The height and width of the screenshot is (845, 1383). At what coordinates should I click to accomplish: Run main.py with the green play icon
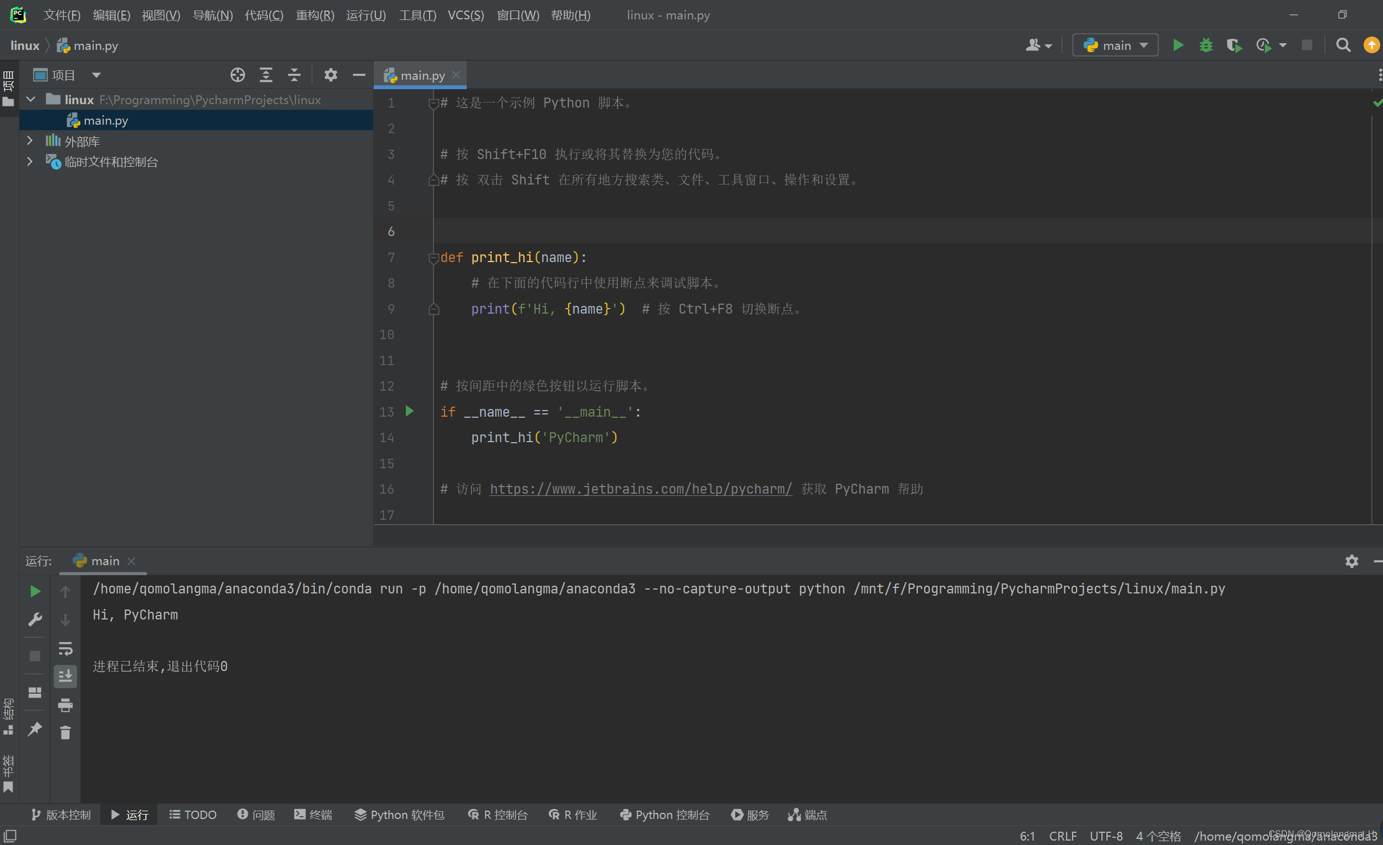pos(1178,45)
